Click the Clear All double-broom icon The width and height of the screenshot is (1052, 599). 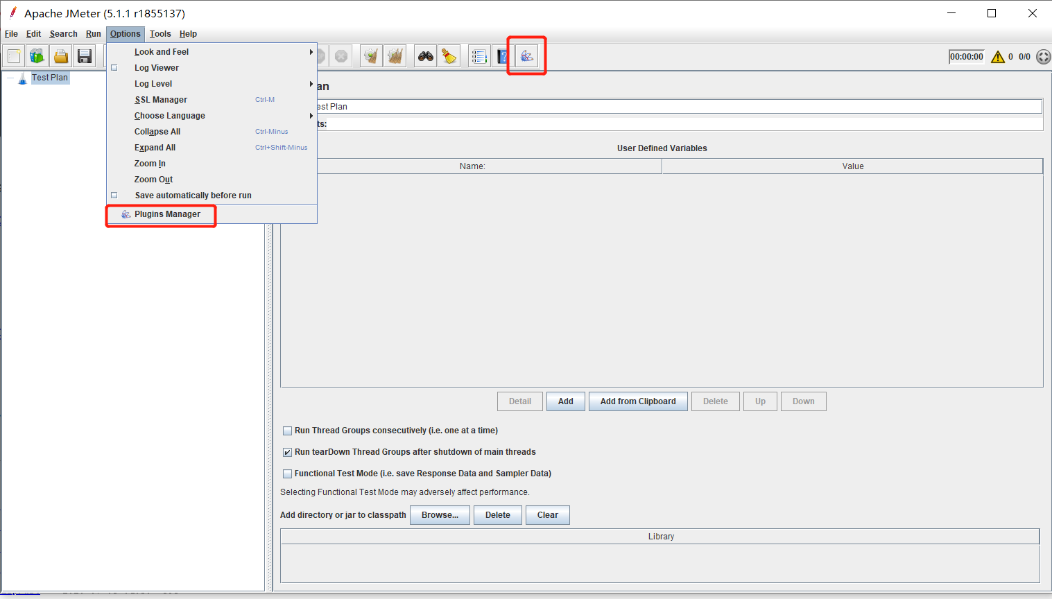395,56
